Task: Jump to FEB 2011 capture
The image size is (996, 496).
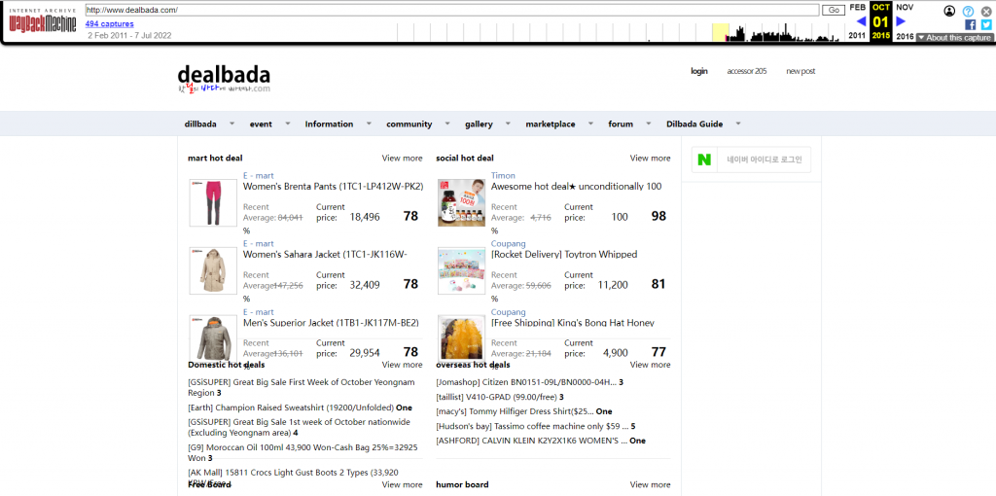Action: (858, 21)
